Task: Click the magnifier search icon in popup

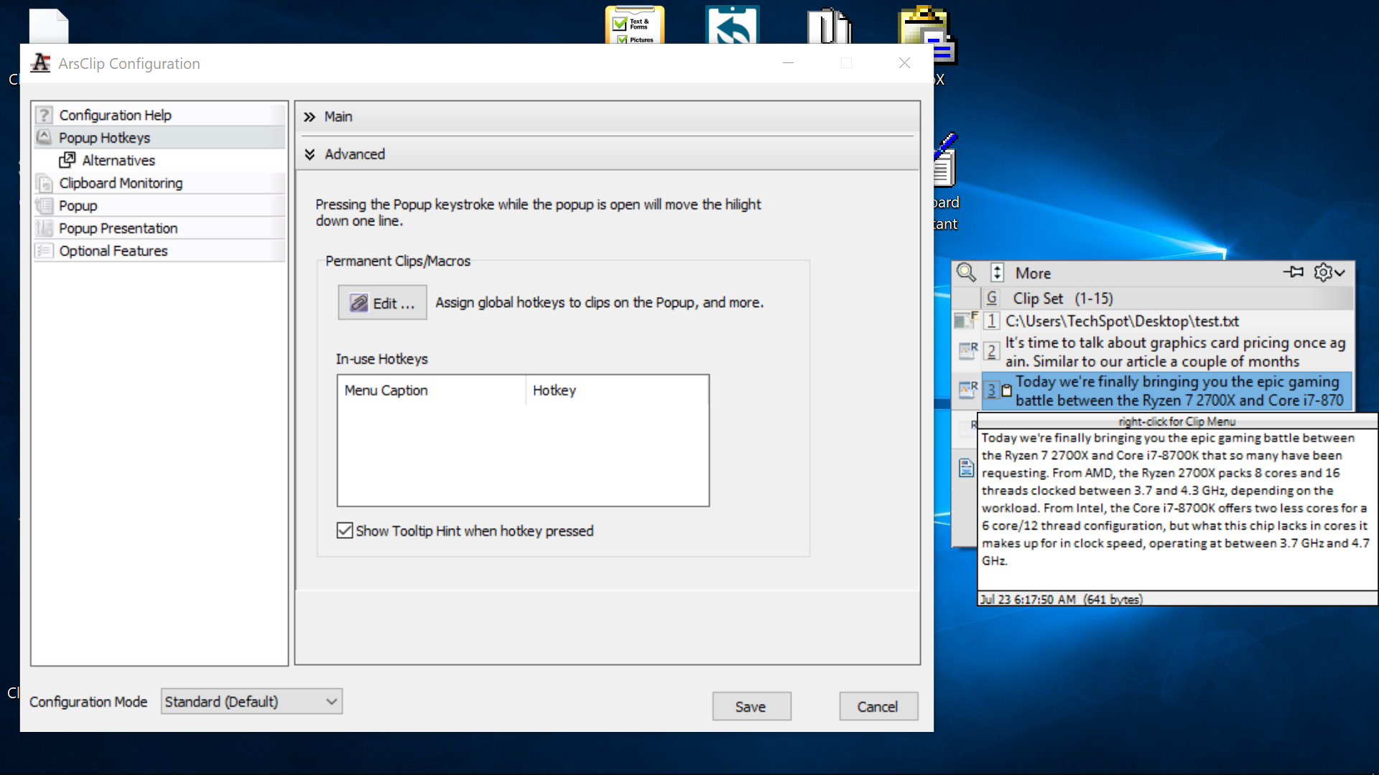Action: [966, 273]
